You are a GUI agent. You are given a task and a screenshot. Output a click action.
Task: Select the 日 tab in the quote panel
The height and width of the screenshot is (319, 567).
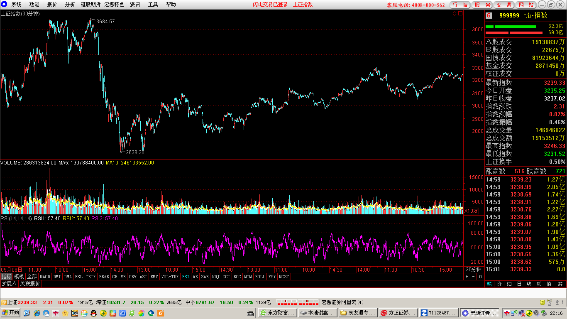[x=519, y=284]
